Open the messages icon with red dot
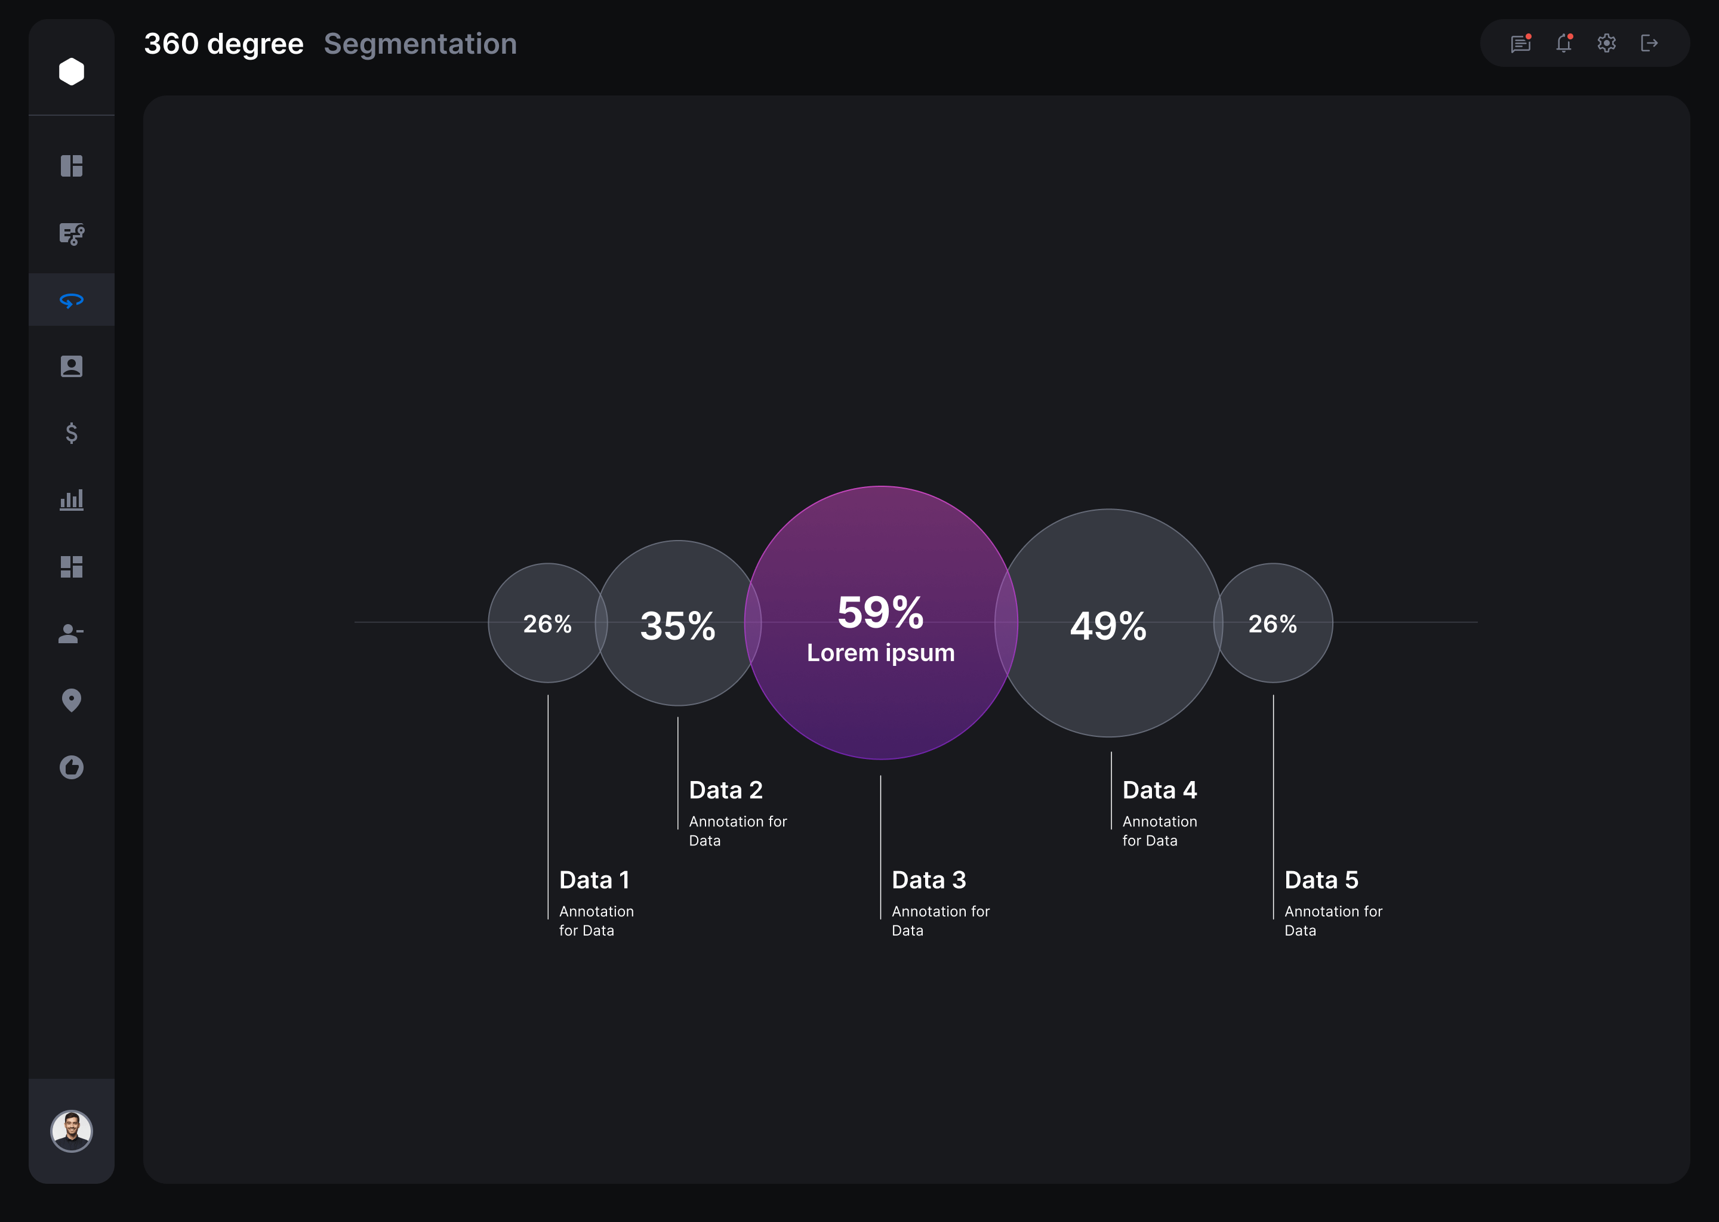 pyautogui.click(x=1521, y=43)
